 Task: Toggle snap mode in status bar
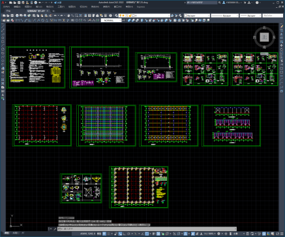click(108, 234)
